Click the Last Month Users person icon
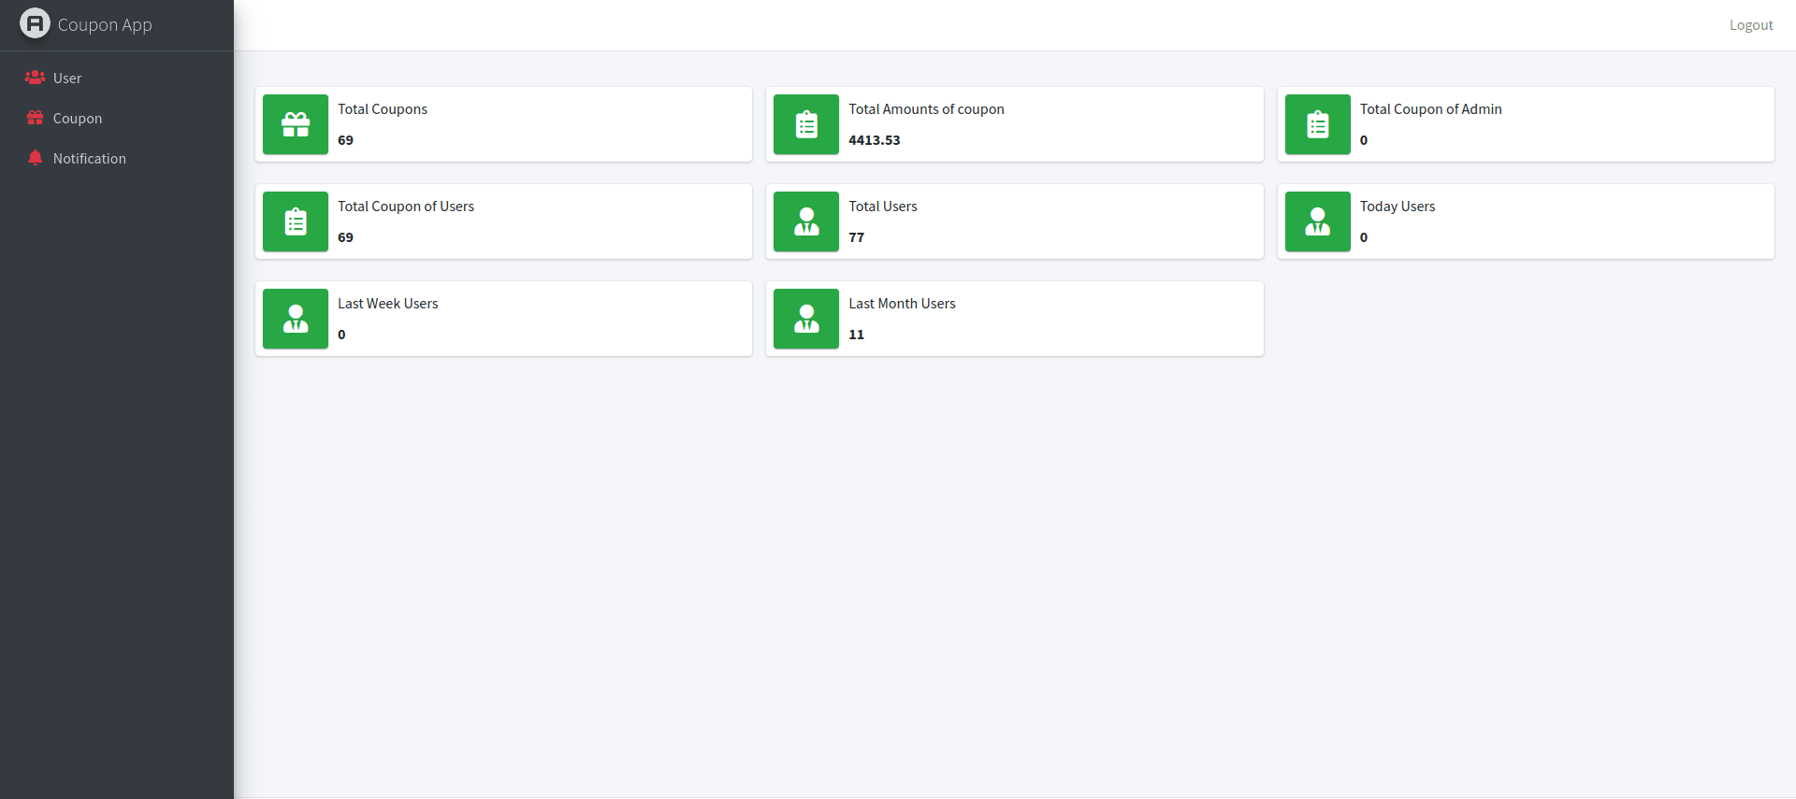Screen dimensions: 1796x799 click(x=806, y=319)
